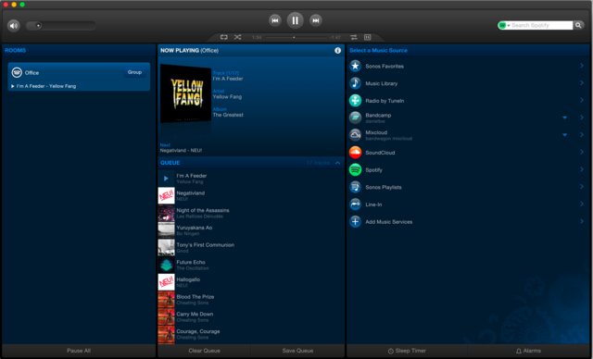Click Yuruyakana Ao album cover
Screen dimensions: 593x359
tap(166, 230)
